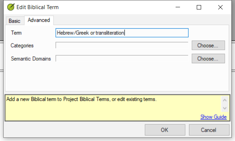This screenshot has height=141, width=235.
Task: Click the yellow help description text
Action: click(x=81, y=99)
